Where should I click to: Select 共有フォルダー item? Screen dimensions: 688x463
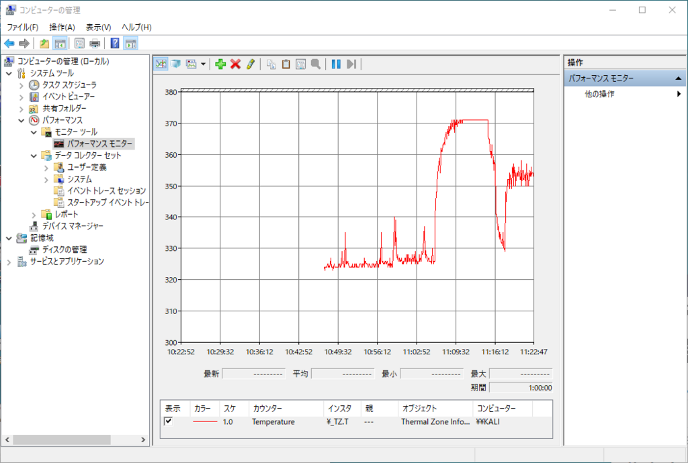64,109
